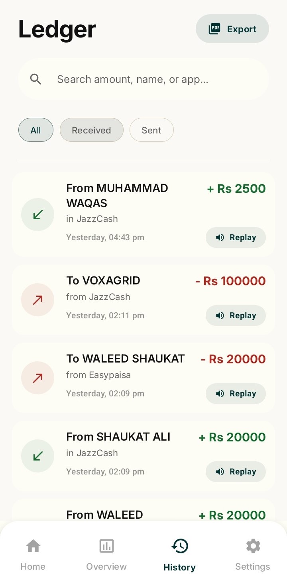The image size is (287, 586).
Task: Focus the search amount, name, or app field
Action: click(143, 79)
